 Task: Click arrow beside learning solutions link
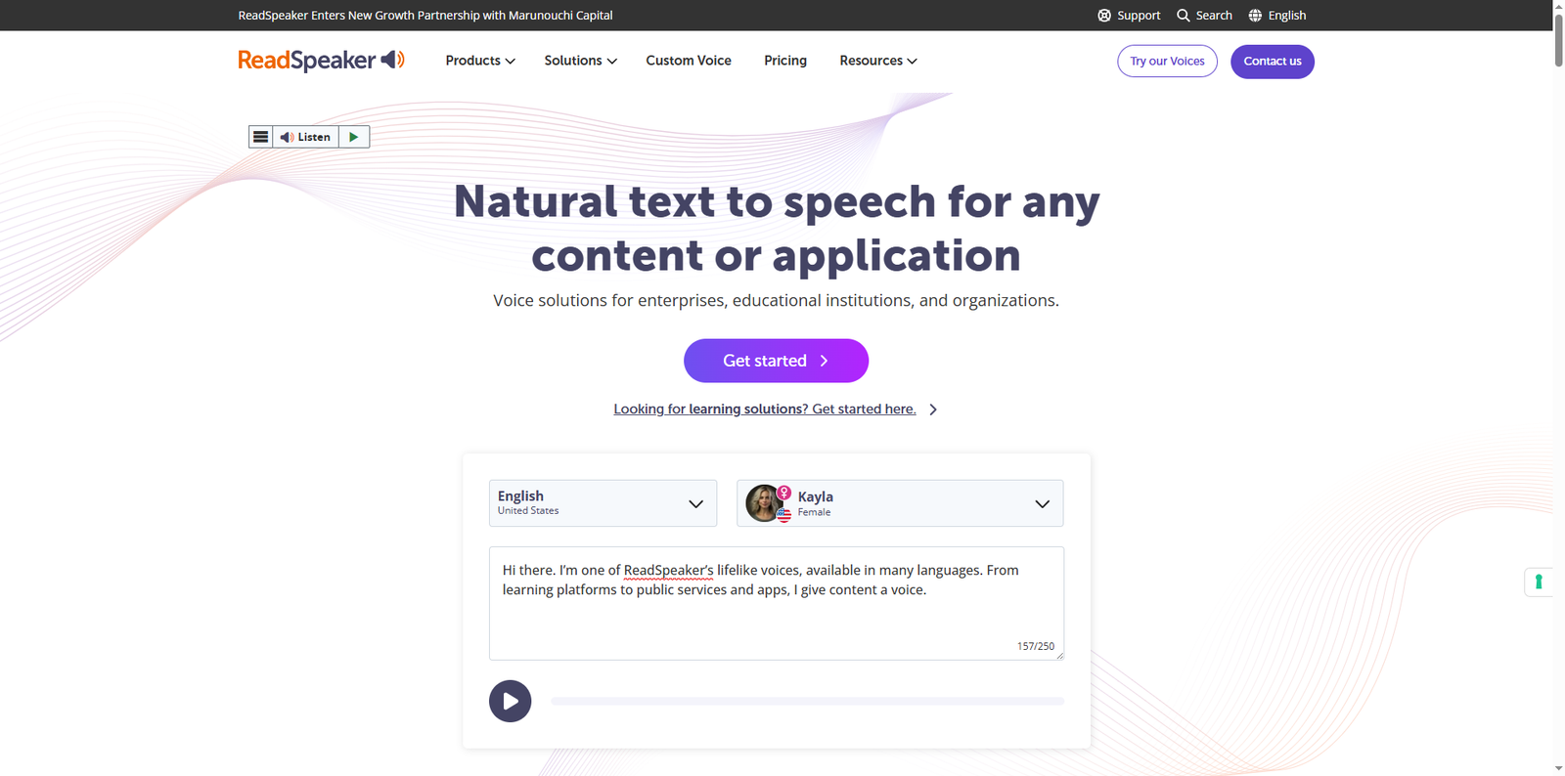(x=933, y=410)
